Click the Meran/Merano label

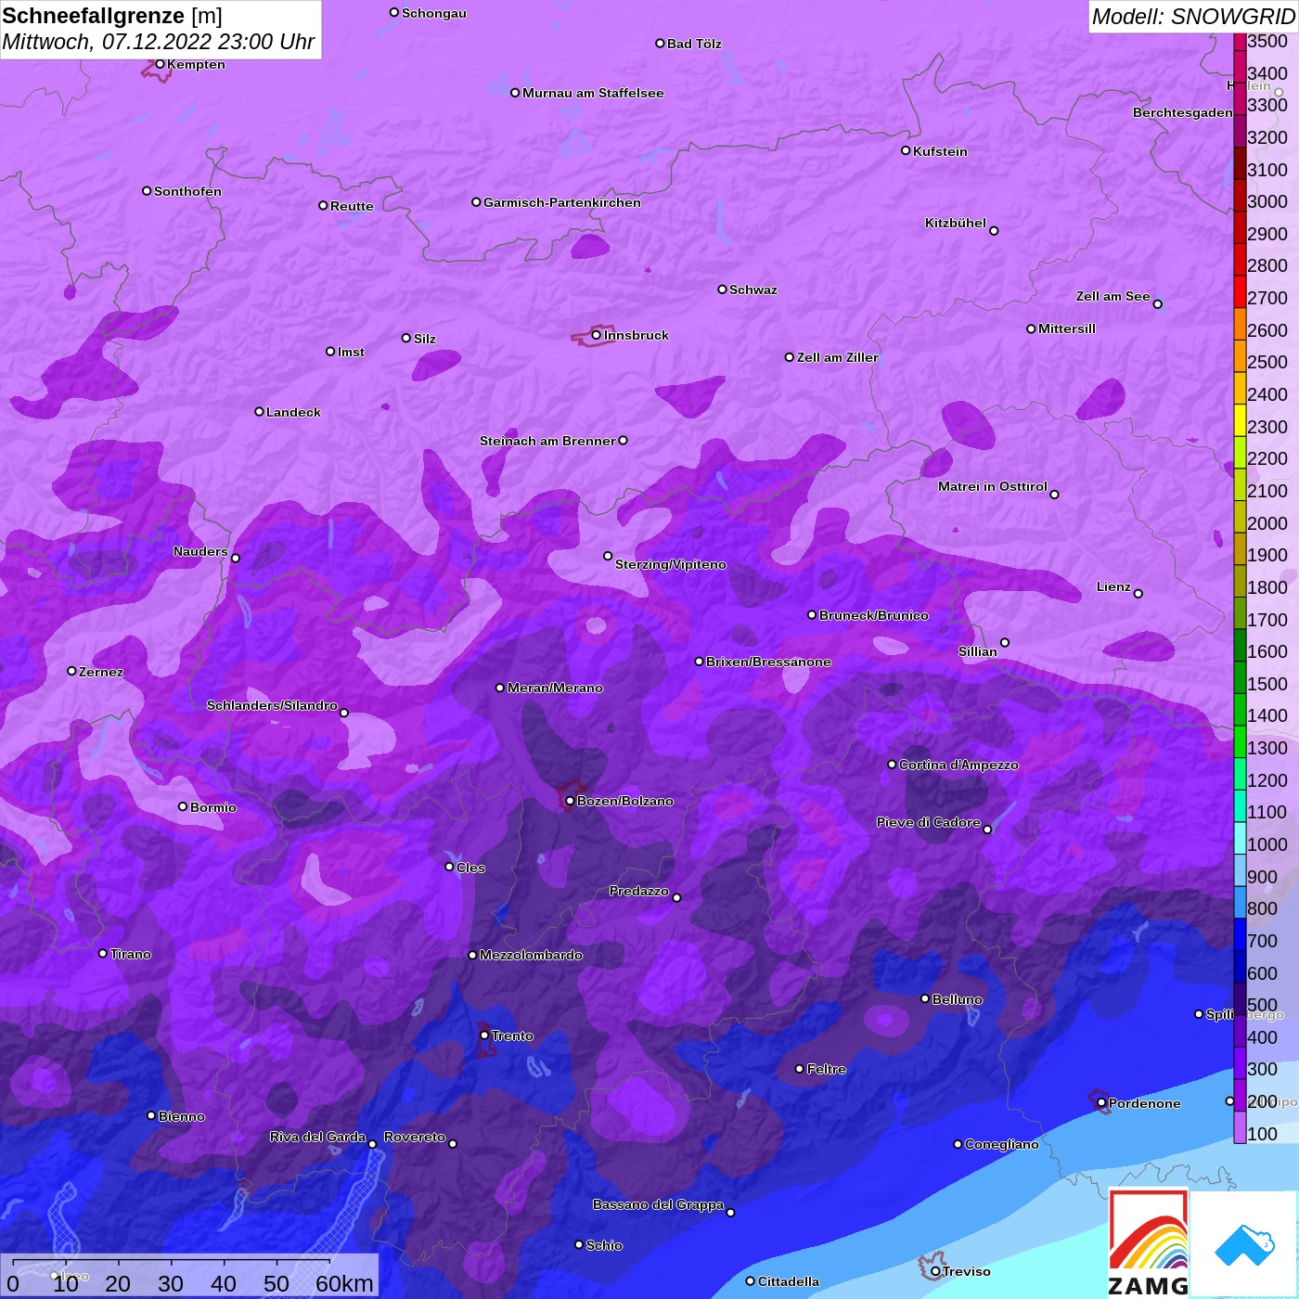coord(555,688)
